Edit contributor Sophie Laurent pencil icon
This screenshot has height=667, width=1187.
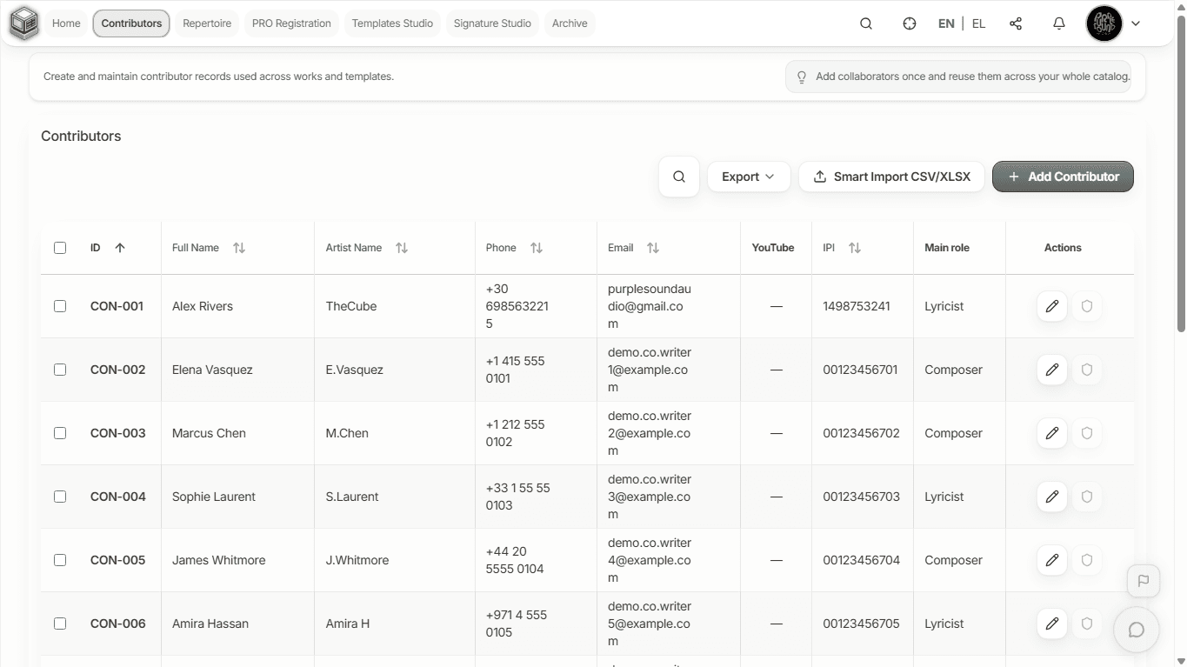(1052, 497)
